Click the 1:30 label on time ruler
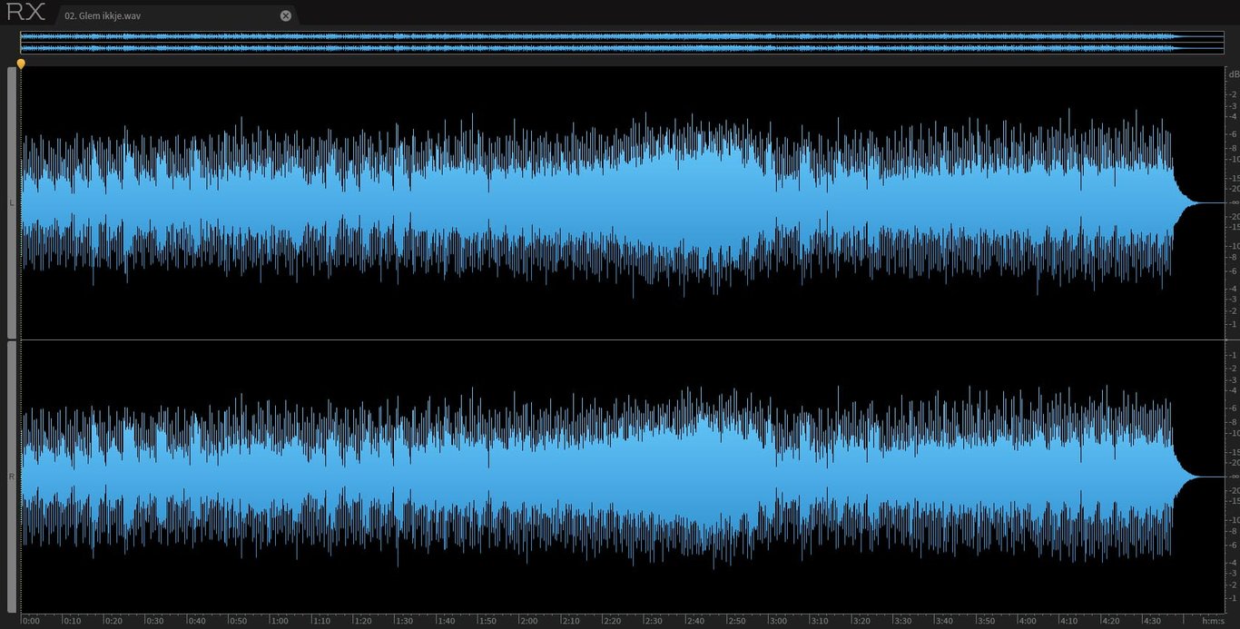 (x=406, y=622)
